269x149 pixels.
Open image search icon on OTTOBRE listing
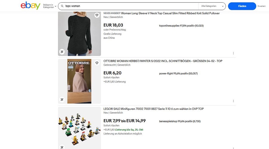[62, 100]
